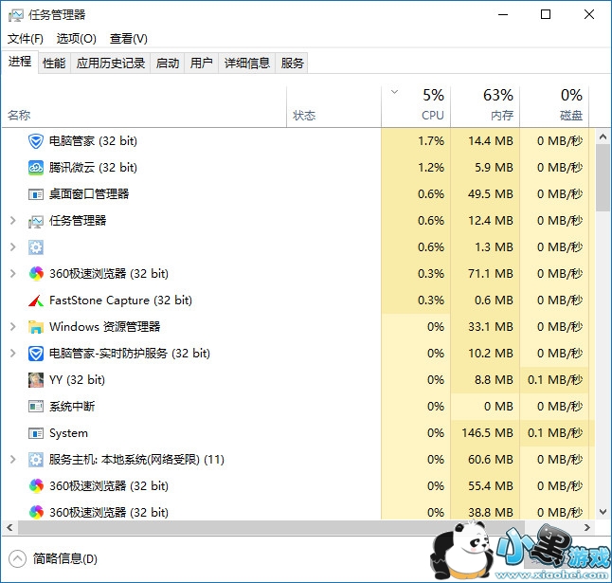Click the vertical scrollbar thumb
This screenshot has height=583, width=612.
click(603, 177)
